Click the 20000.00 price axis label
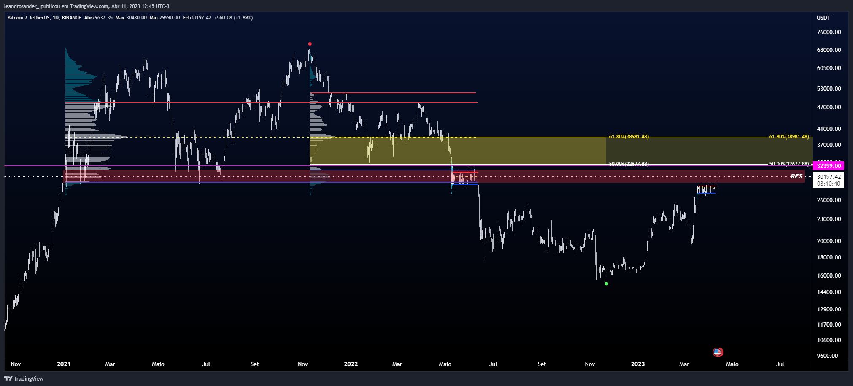This screenshot has height=386, width=853. click(x=829, y=241)
